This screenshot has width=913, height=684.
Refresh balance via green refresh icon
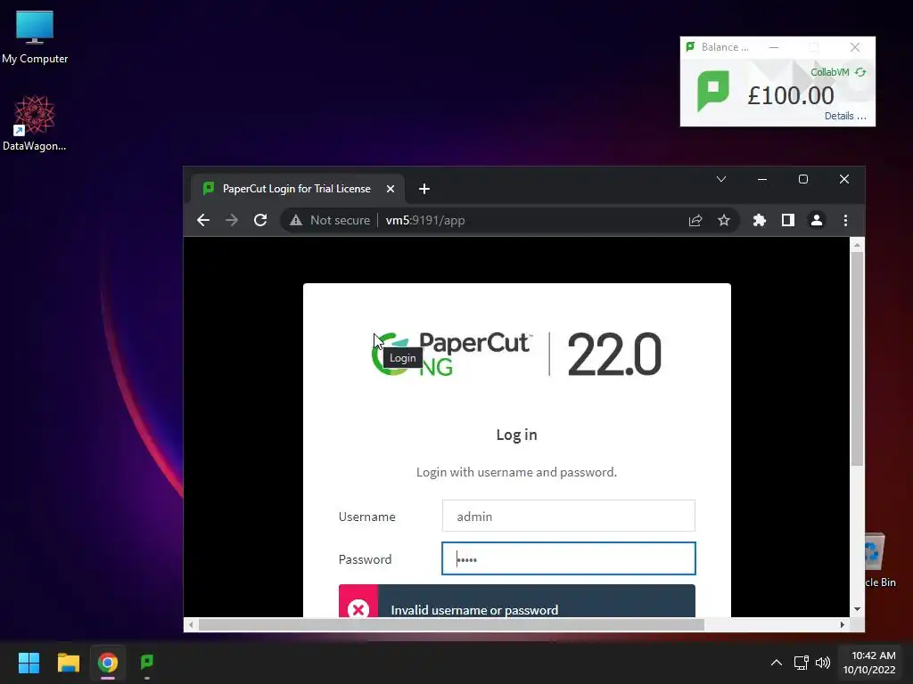[860, 72]
